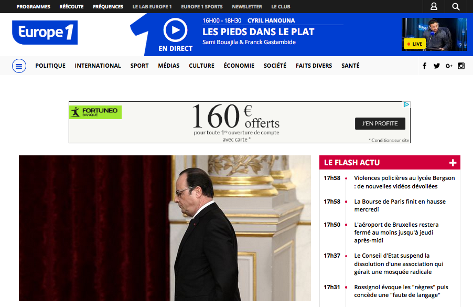Select Programmes in the top bar
473x307 pixels.
33,7
